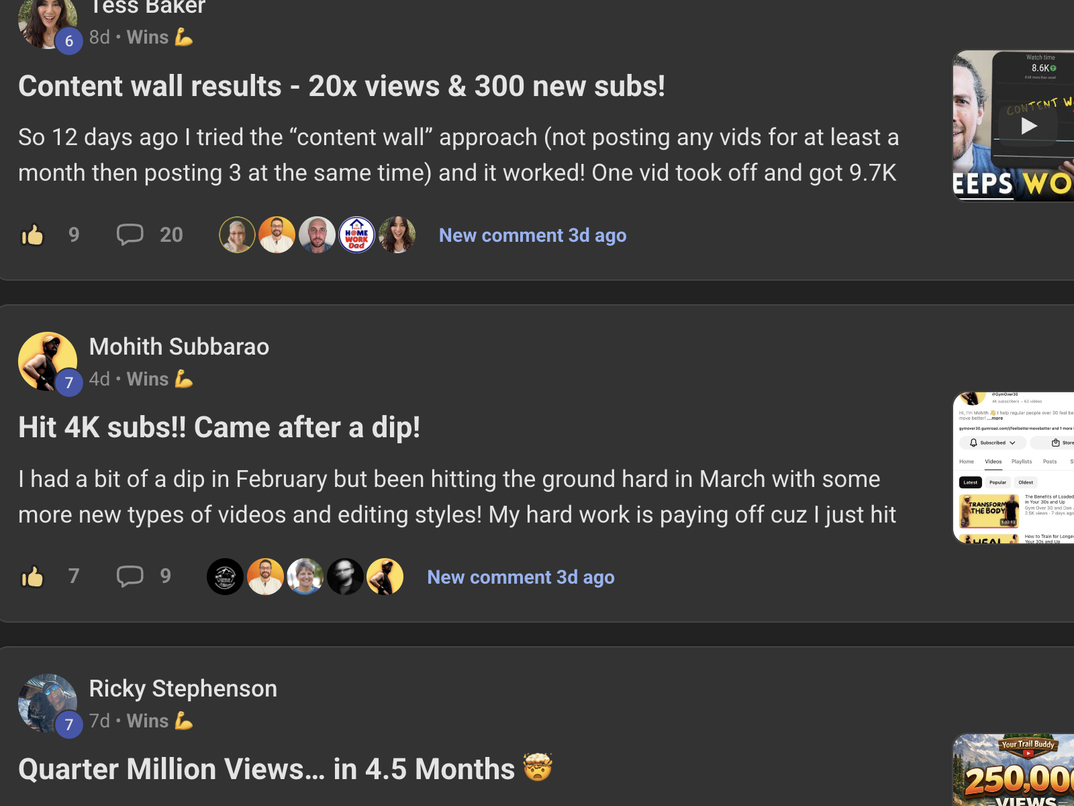Open Ricky Stephenson's profile avatar
1074x806 pixels.
[48, 703]
